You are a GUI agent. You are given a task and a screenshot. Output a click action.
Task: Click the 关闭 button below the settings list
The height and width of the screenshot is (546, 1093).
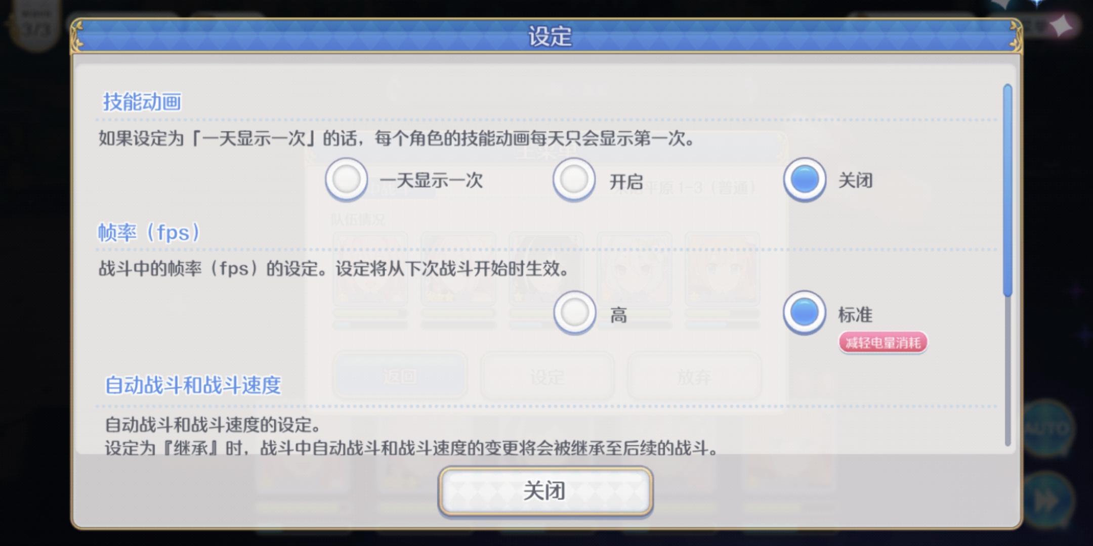[x=545, y=491]
